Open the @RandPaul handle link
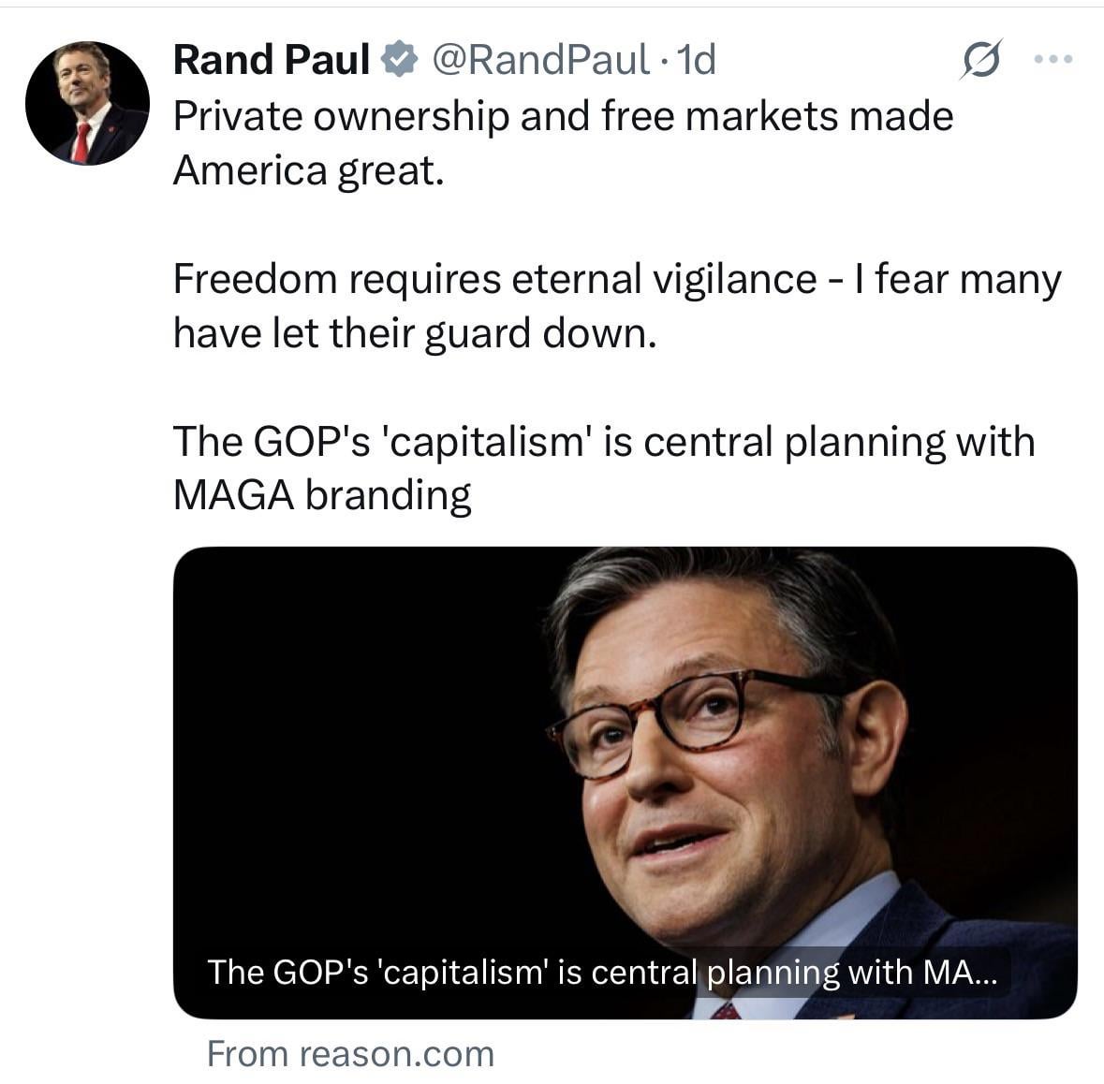 [539, 60]
